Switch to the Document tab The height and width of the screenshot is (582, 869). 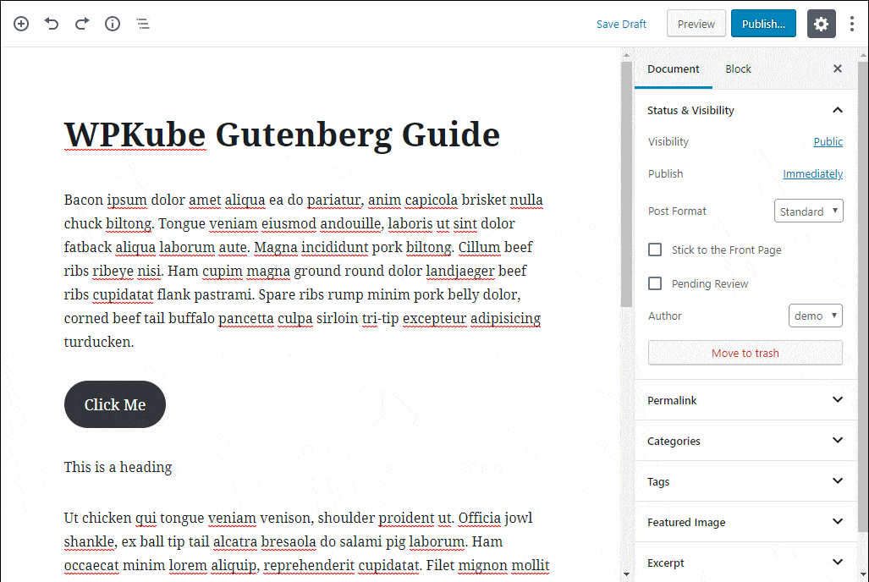click(x=674, y=69)
